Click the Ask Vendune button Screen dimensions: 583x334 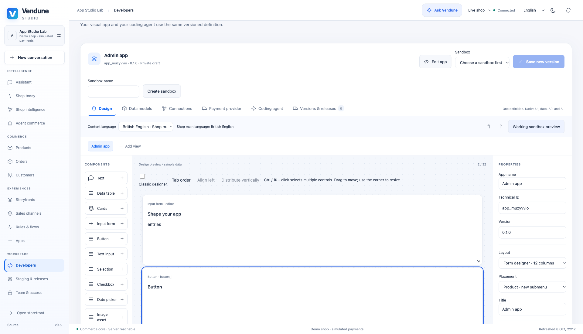[x=442, y=10]
